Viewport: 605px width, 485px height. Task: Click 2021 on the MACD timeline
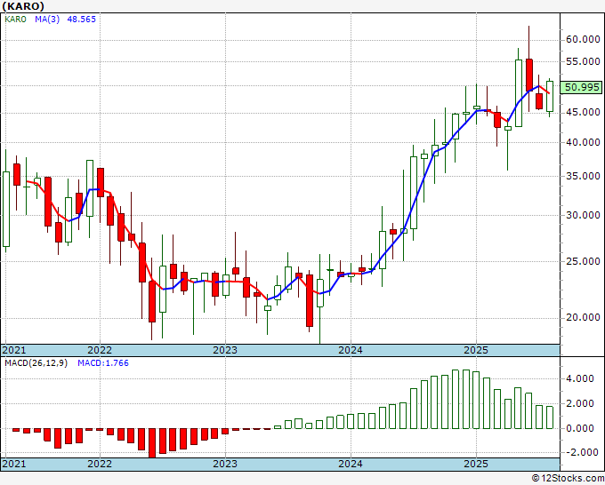(14, 464)
